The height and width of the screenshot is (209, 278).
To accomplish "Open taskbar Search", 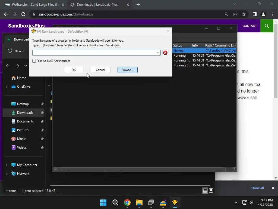I will click(x=115, y=202).
